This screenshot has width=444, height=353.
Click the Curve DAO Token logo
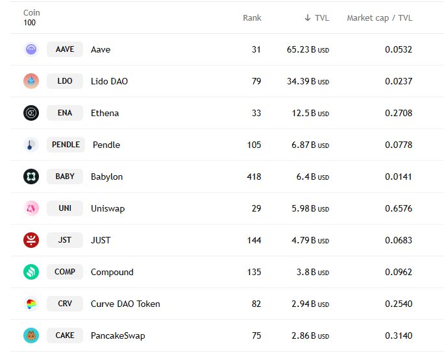[31, 304]
